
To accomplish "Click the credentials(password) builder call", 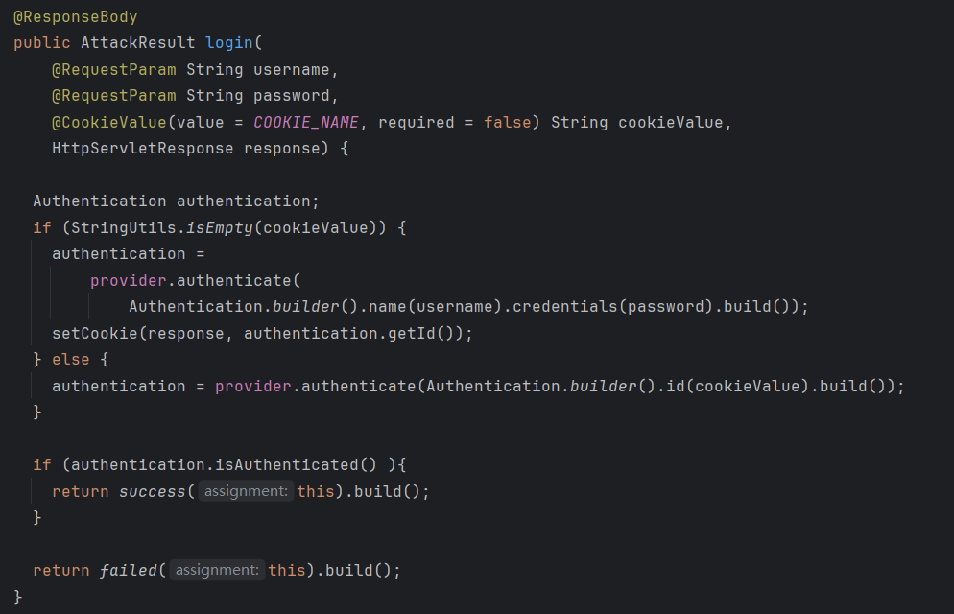I will [612, 307].
